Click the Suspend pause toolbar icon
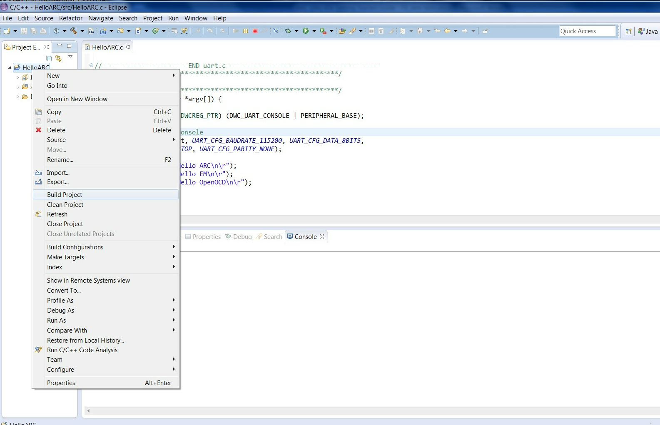The height and width of the screenshot is (425, 660). coord(246,31)
